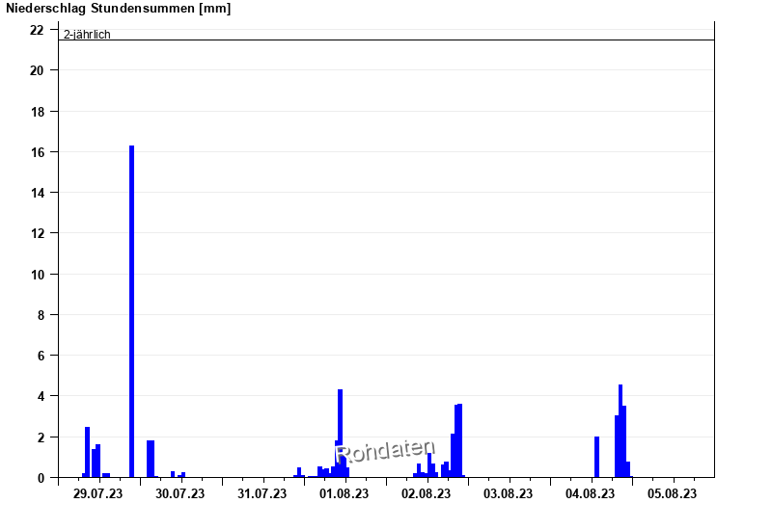Select the 3.6 mm bar on 02.08.23

(460, 440)
